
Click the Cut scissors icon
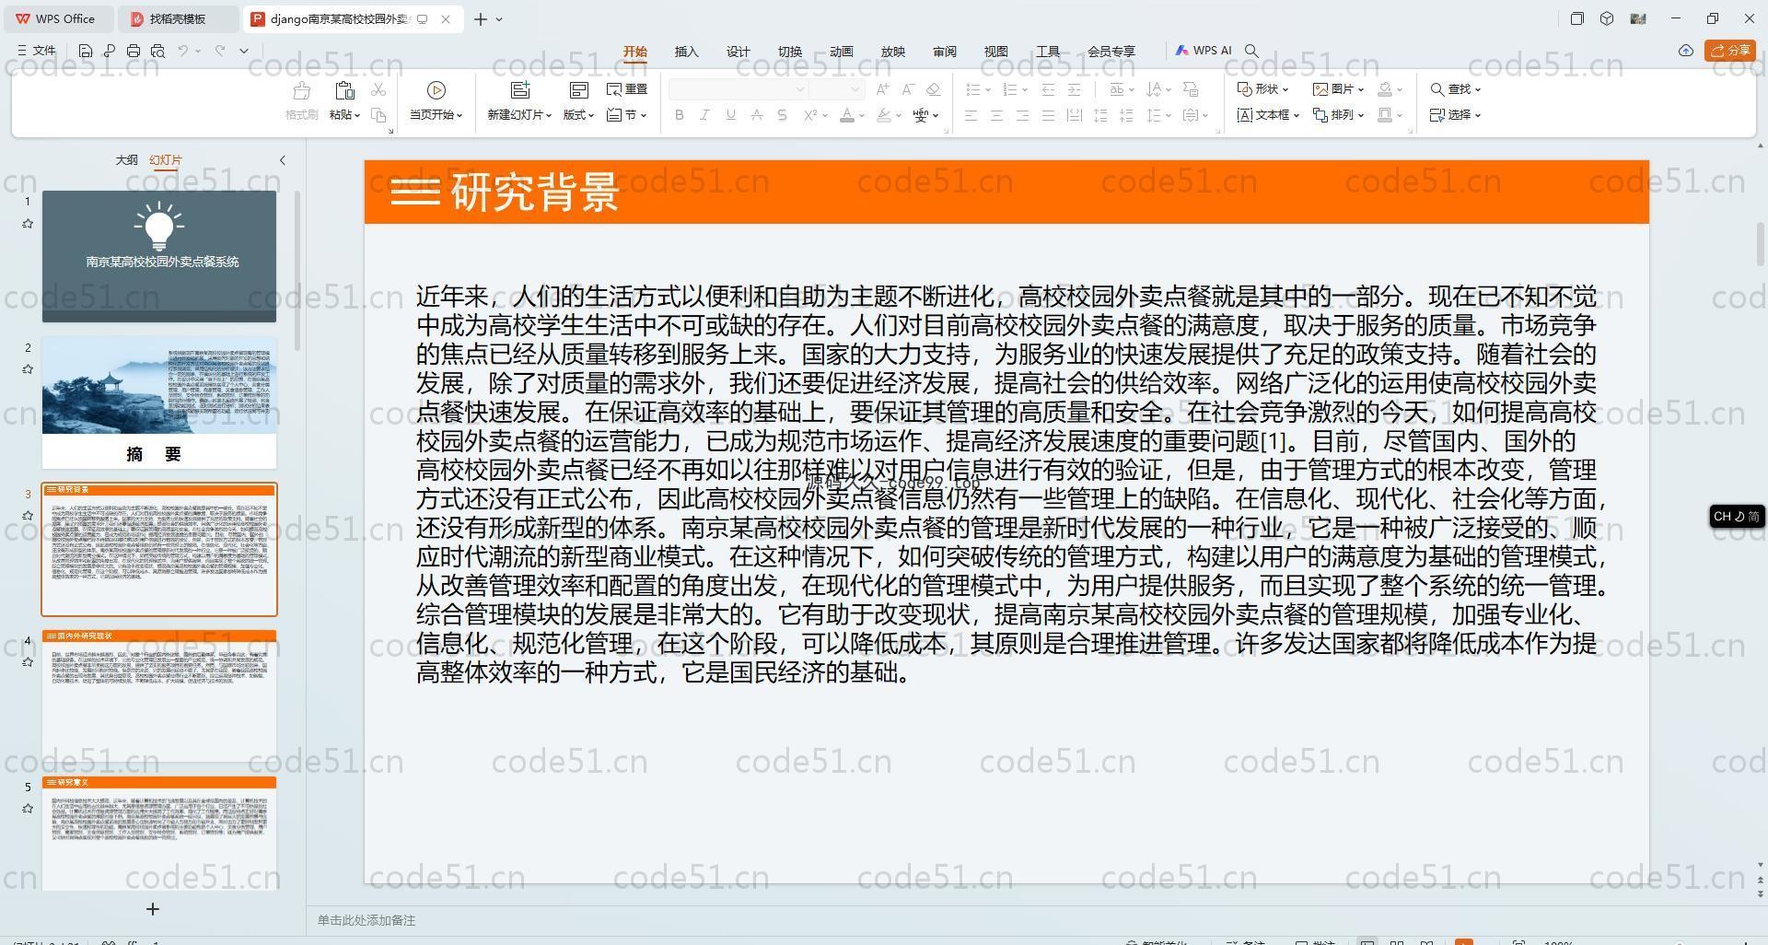pos(378,89)
